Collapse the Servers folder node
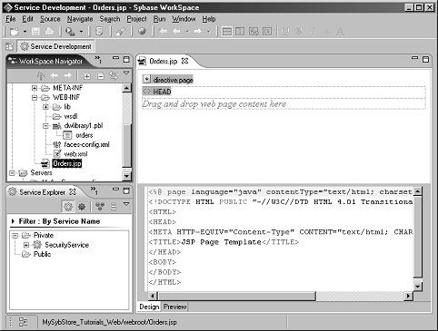The image size is (438, 331). pyautogui.click(x=12, y=173)
